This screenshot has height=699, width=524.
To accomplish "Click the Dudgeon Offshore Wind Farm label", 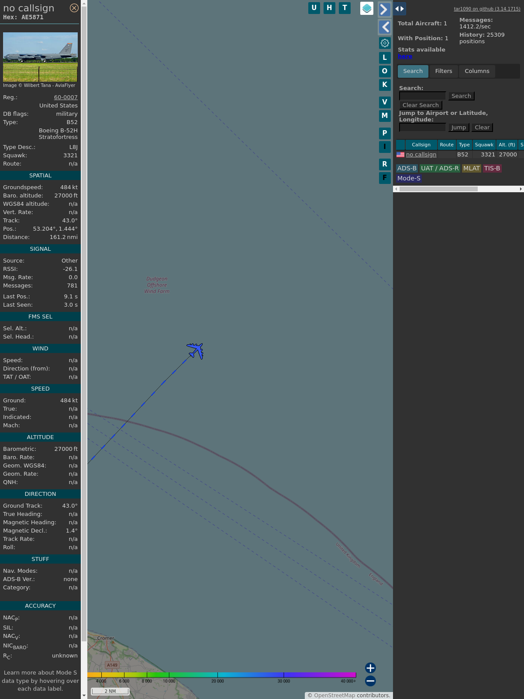I will pyautogui.click(x=157, y=285).
